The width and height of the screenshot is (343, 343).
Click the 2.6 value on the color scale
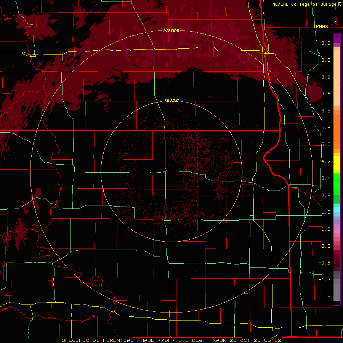pos(326,195)
